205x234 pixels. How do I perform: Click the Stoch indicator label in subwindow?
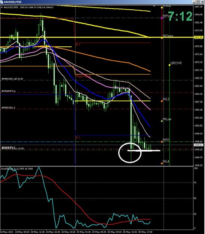point(17,168)
